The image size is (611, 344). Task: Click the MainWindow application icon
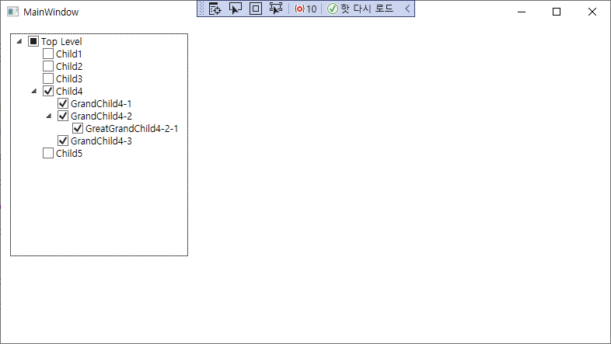tap(13, 12)
